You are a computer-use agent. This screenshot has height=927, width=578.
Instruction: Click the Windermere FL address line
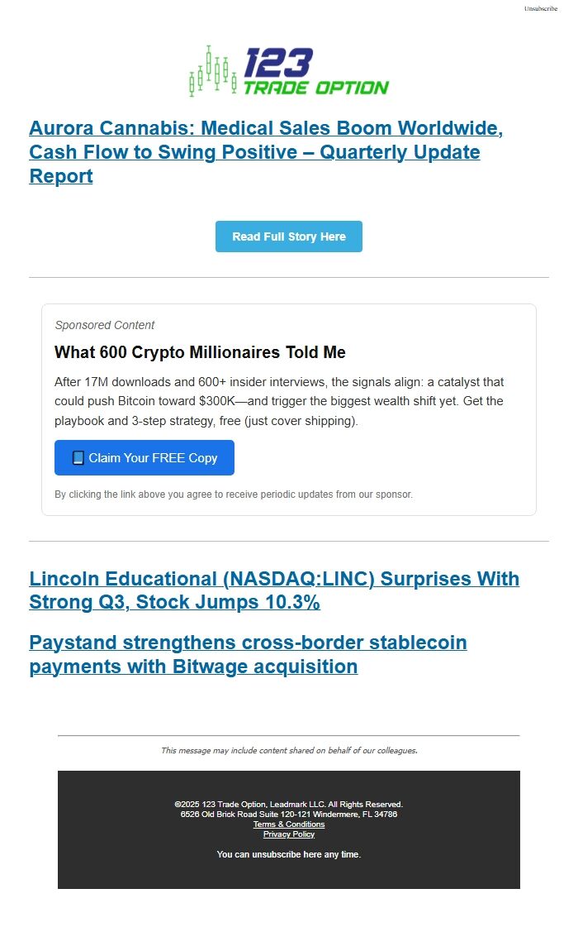click(x=288, y=814)
